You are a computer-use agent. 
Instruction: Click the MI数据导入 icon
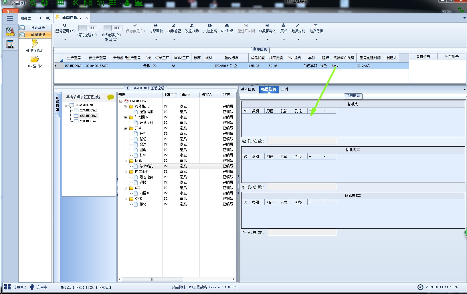(267, 25)
